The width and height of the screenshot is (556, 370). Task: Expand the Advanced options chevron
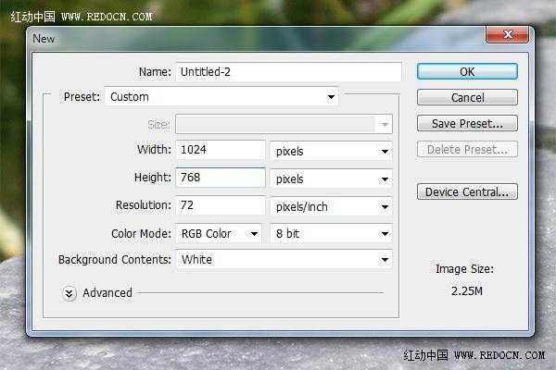point(69,293)
